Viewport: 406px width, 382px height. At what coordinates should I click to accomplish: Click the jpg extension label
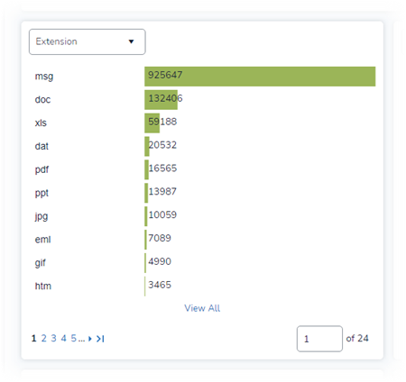42,216
